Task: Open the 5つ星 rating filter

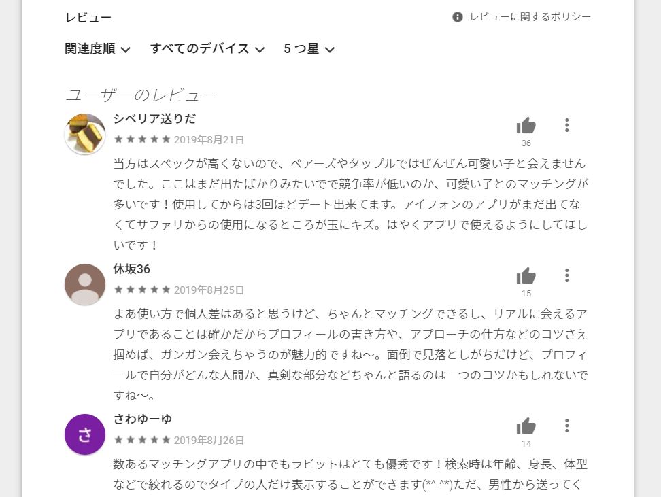Action: 309,48
